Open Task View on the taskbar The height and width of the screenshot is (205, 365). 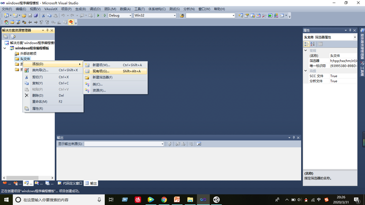(111, 200)
